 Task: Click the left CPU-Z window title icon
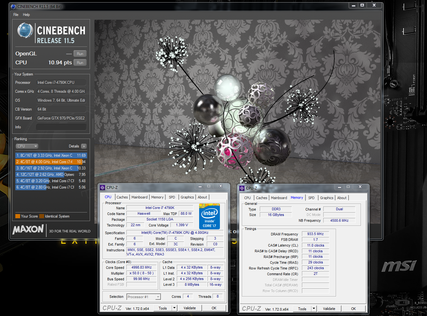pyautogui.click(x=102, y=188)
